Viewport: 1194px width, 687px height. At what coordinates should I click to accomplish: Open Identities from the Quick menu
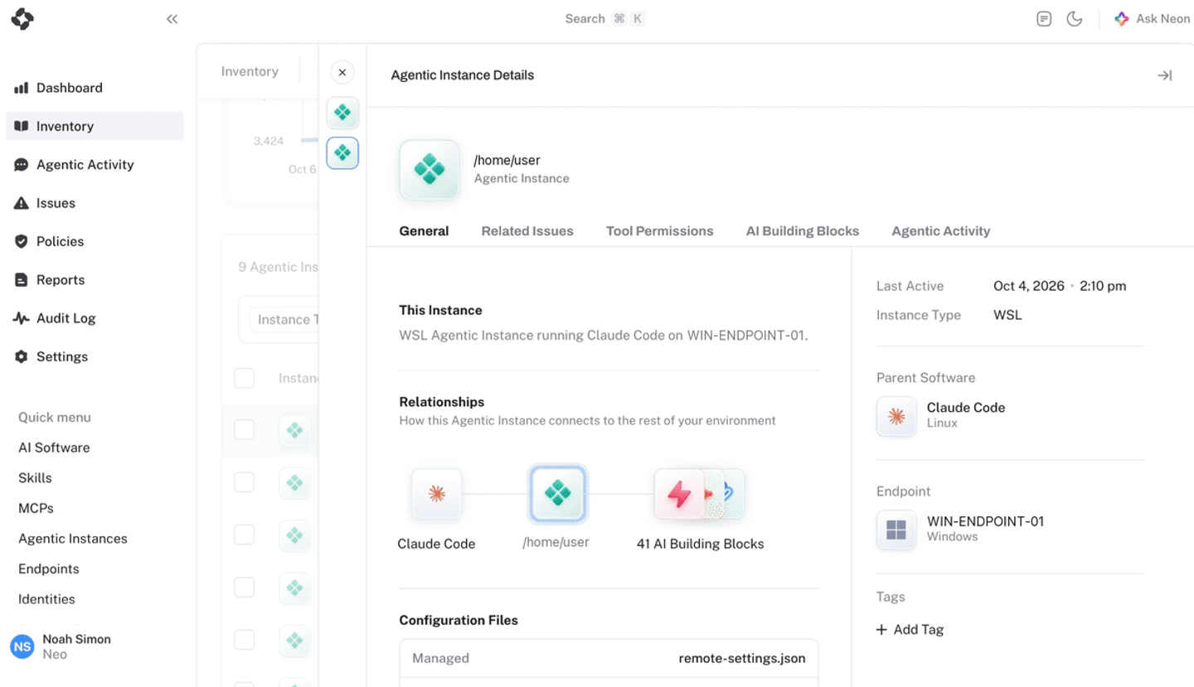(x=46, y=599)
